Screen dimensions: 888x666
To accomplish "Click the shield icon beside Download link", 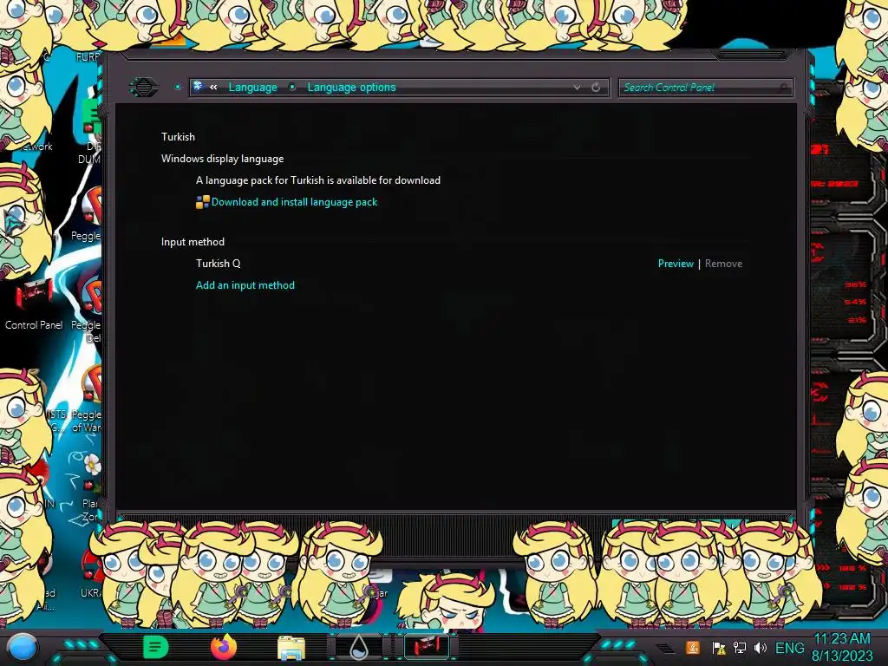I will (202, 202).
